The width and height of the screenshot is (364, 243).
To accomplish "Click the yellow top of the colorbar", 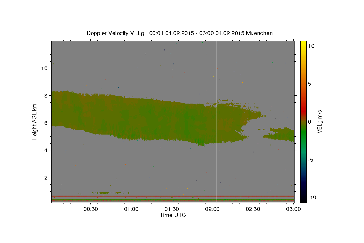I will pyautogui.click(x=303, y=44).
